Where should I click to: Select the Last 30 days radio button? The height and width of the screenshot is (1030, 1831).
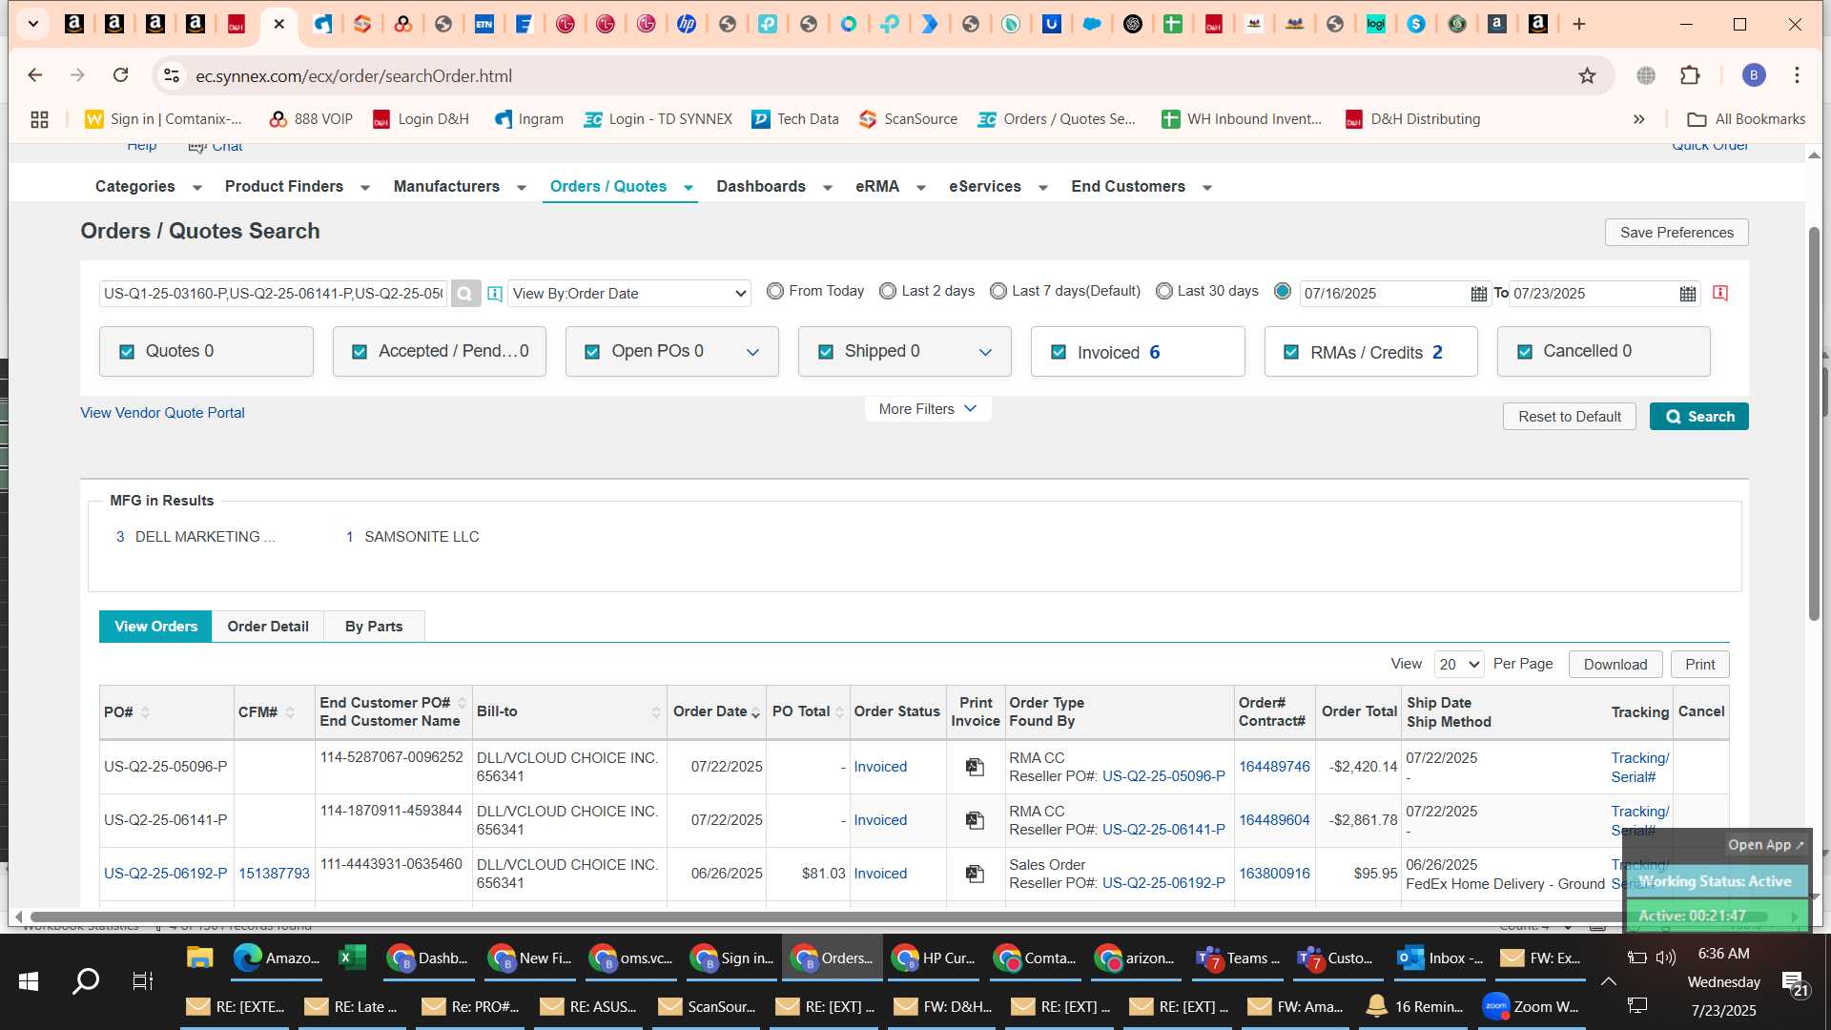click(x=1164, y=291)
